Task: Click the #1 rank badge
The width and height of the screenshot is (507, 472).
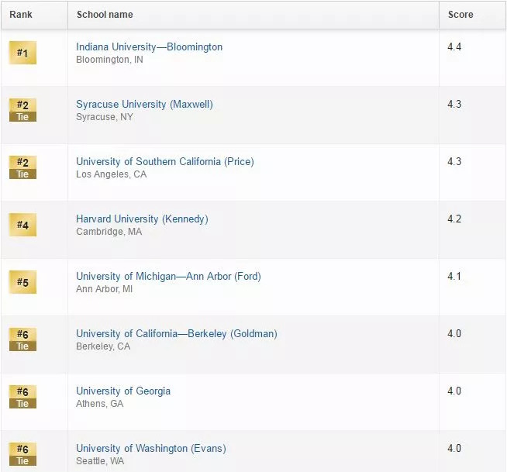Action: [22, 53]
